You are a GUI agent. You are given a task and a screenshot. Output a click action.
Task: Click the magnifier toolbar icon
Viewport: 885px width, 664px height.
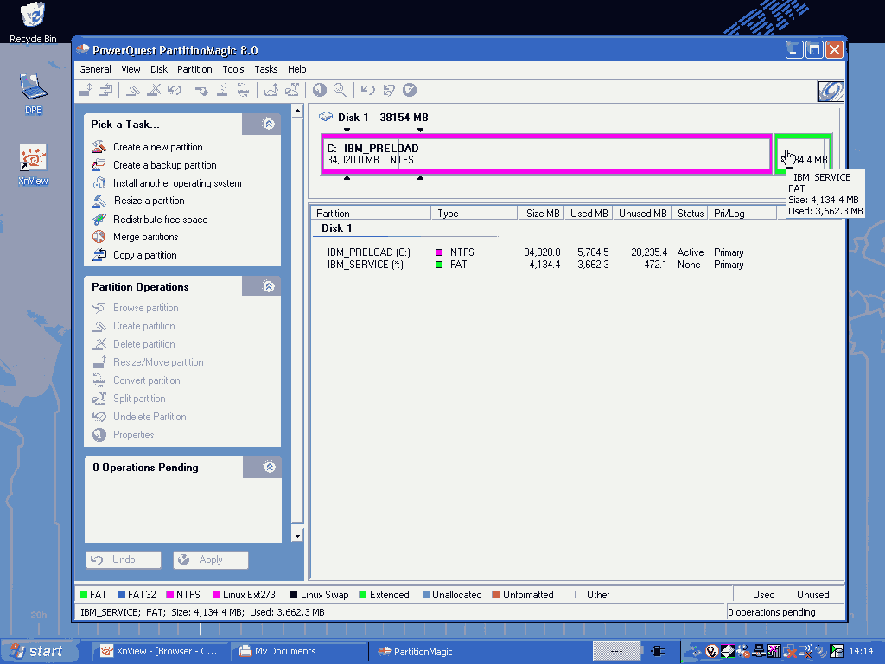click(x=340, y=89)
